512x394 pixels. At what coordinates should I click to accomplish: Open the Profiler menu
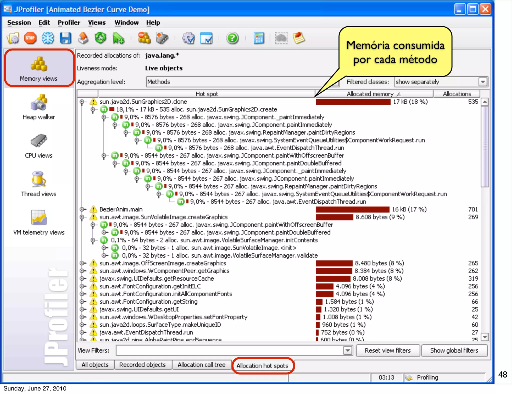pos(69,22)
